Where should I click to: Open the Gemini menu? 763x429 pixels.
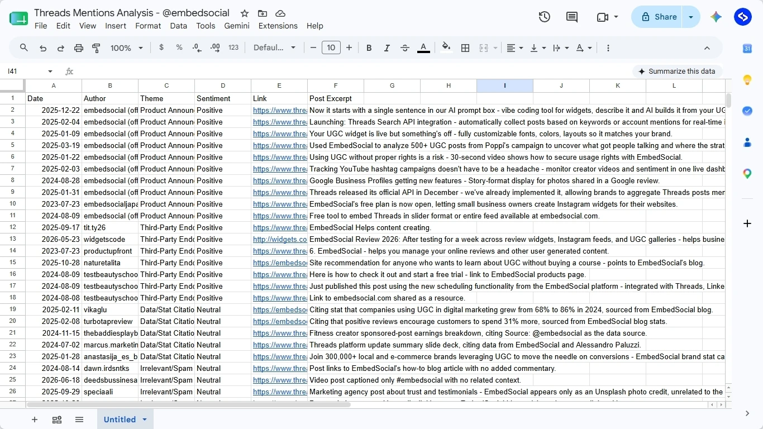click(237, 26)
